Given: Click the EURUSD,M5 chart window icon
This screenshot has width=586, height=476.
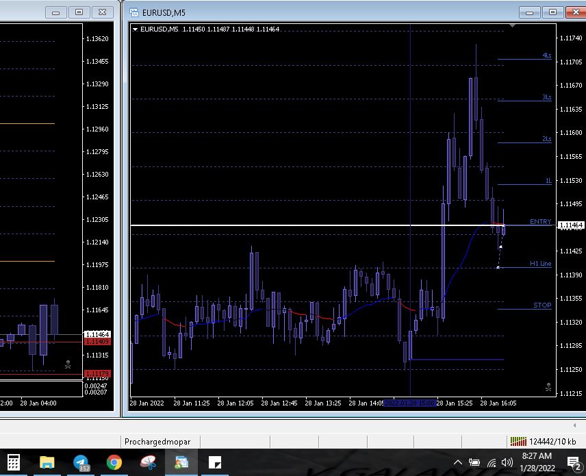Looking at the screenshot, I should pyautogui.click(x=133, y=13).
